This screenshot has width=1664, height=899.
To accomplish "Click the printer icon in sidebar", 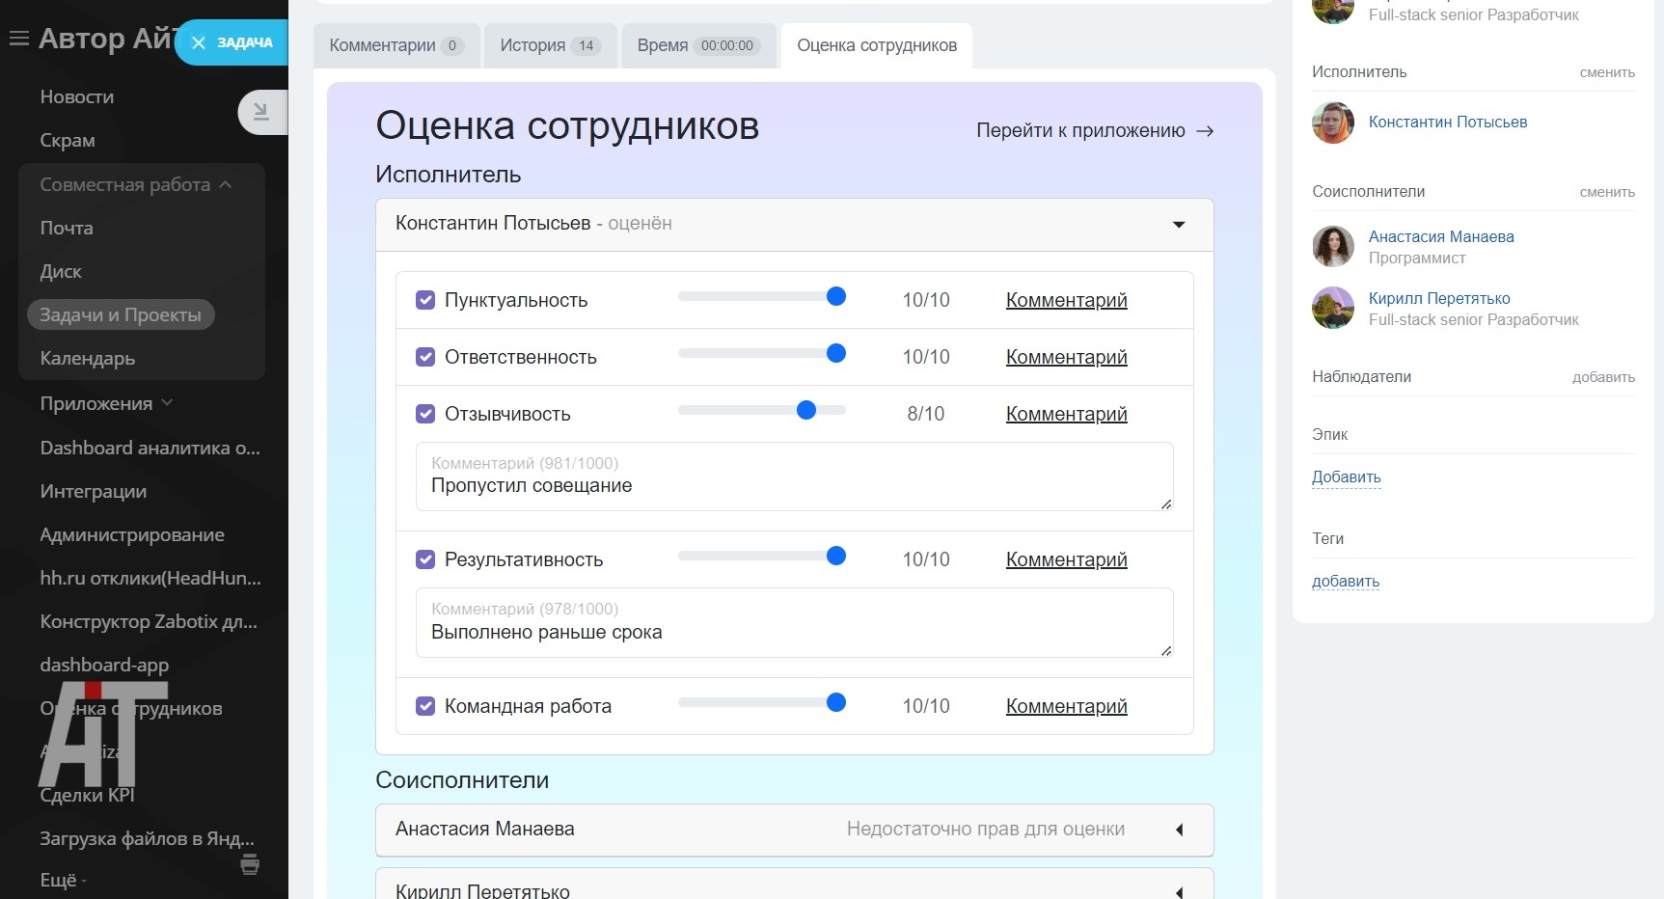I will (x=250, y=863).
